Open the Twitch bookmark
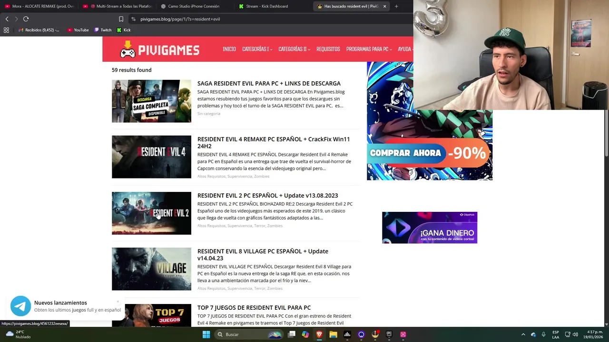 pyautogui.click(x=103, y=30)
